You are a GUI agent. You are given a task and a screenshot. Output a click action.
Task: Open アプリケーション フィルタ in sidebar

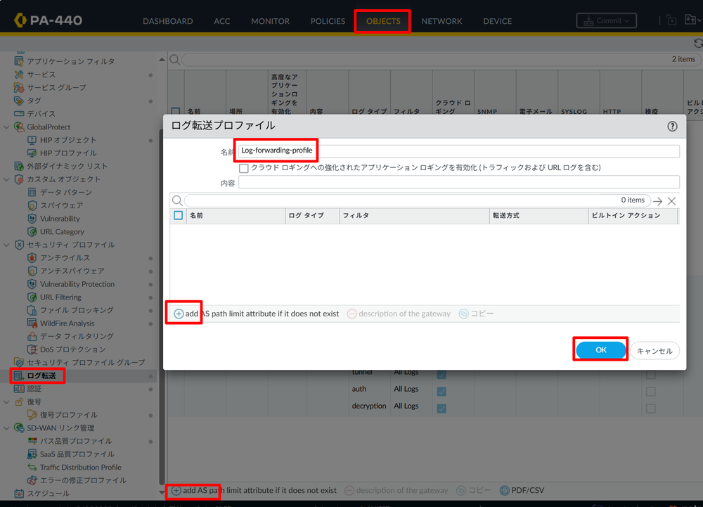click(71, 61)
